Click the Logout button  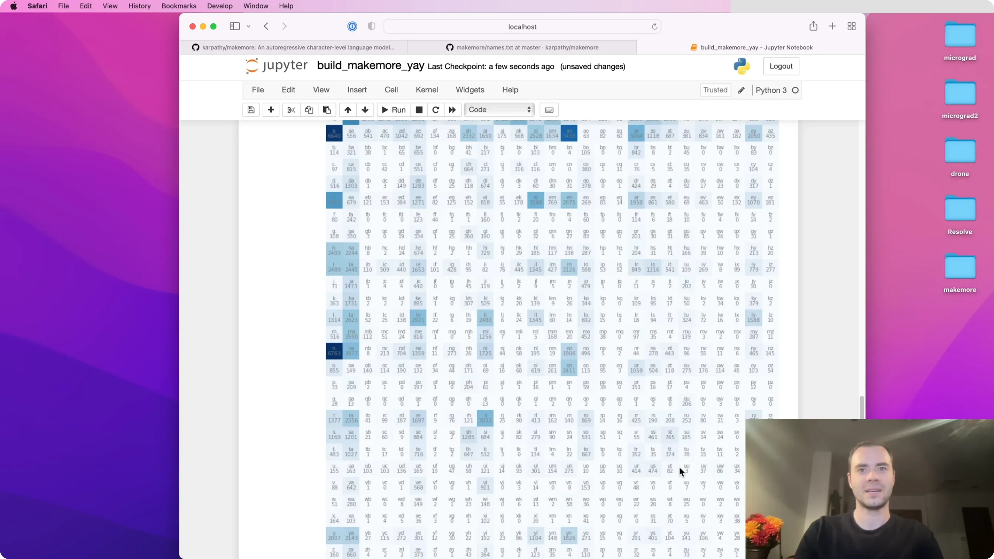click(781, 66)
